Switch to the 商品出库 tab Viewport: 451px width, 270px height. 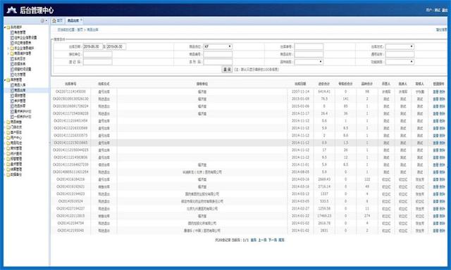pyautogui.click(x=73, y=20)
